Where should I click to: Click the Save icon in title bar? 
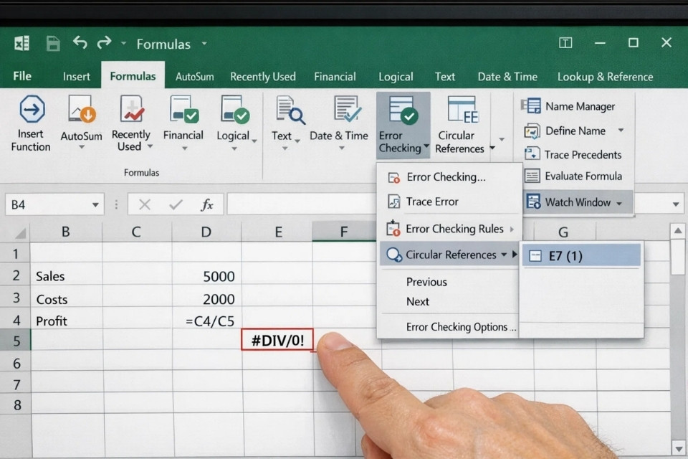click(x=53, y=44)
